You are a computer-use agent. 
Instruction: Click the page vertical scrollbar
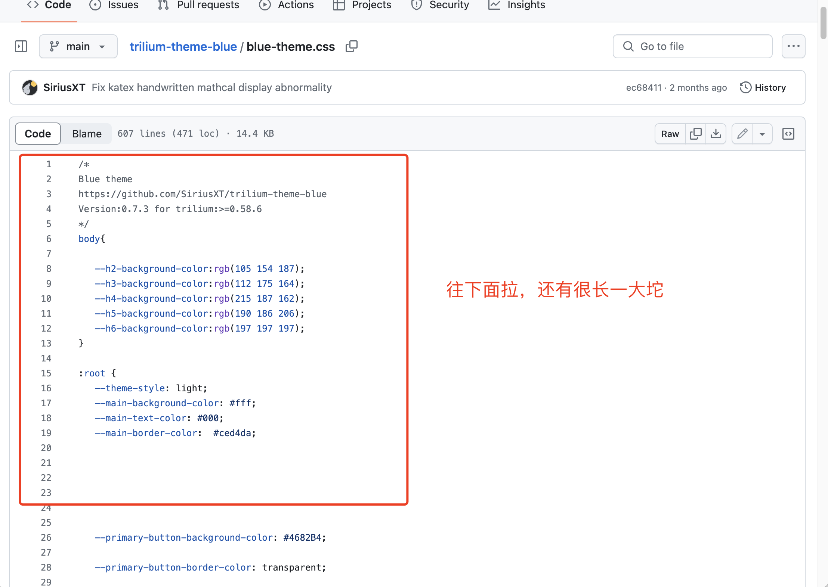click(x=824, y=23)
